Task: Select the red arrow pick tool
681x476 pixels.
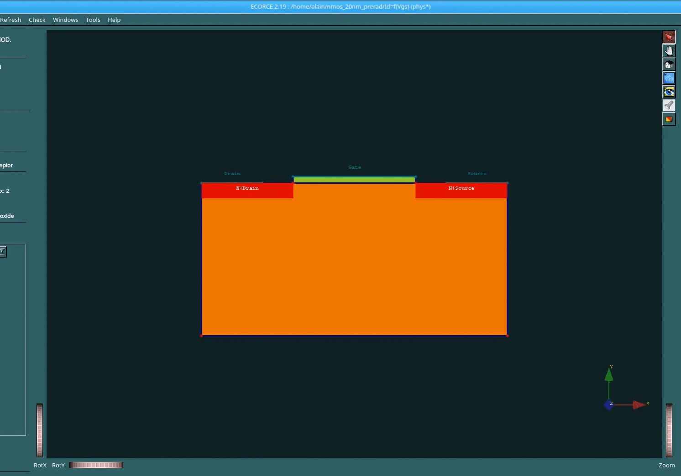Action: [x=669, y=37]
